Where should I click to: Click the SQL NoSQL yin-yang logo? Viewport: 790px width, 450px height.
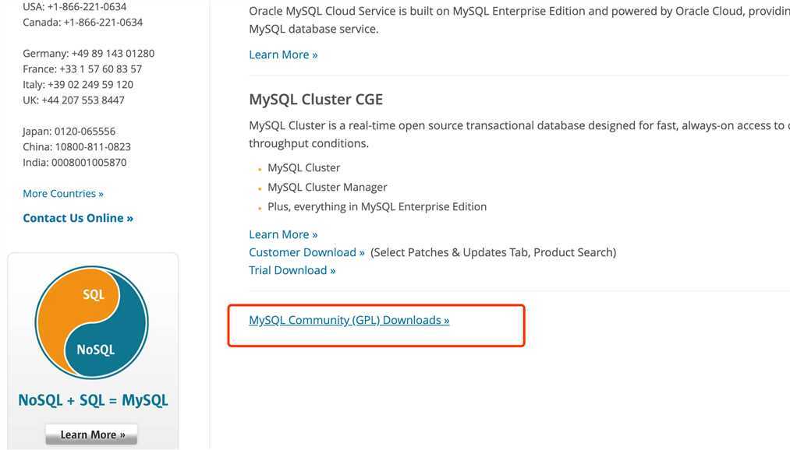92,322
